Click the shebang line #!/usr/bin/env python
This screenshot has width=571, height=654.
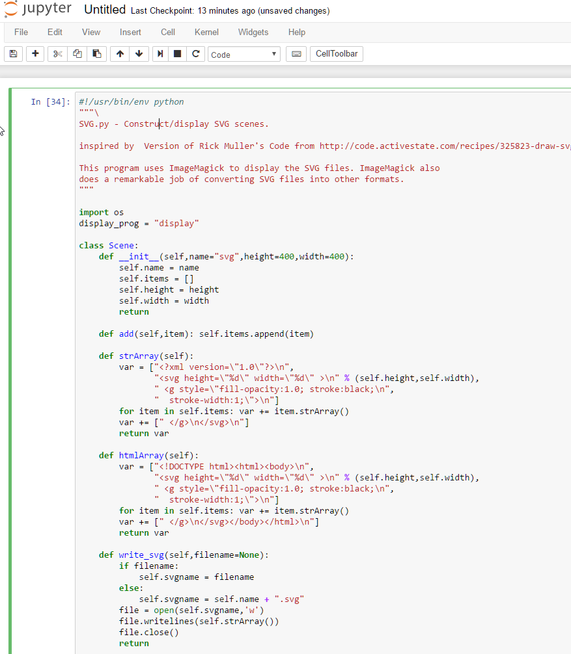131,102
